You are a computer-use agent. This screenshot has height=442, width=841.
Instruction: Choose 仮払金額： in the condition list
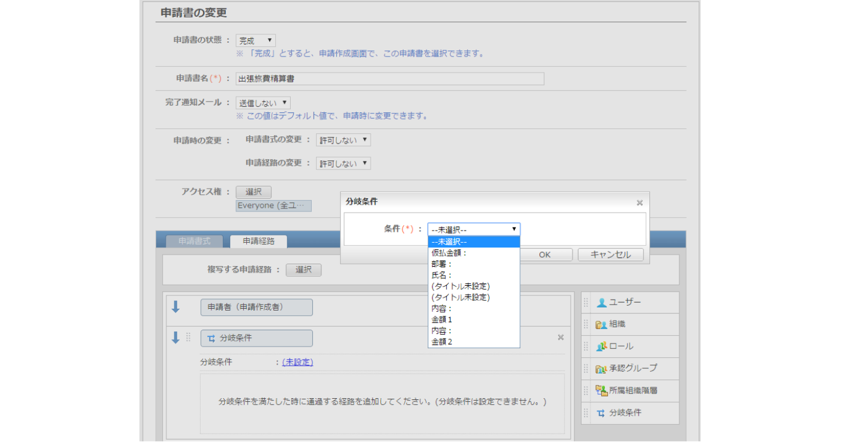click(474, 253)
